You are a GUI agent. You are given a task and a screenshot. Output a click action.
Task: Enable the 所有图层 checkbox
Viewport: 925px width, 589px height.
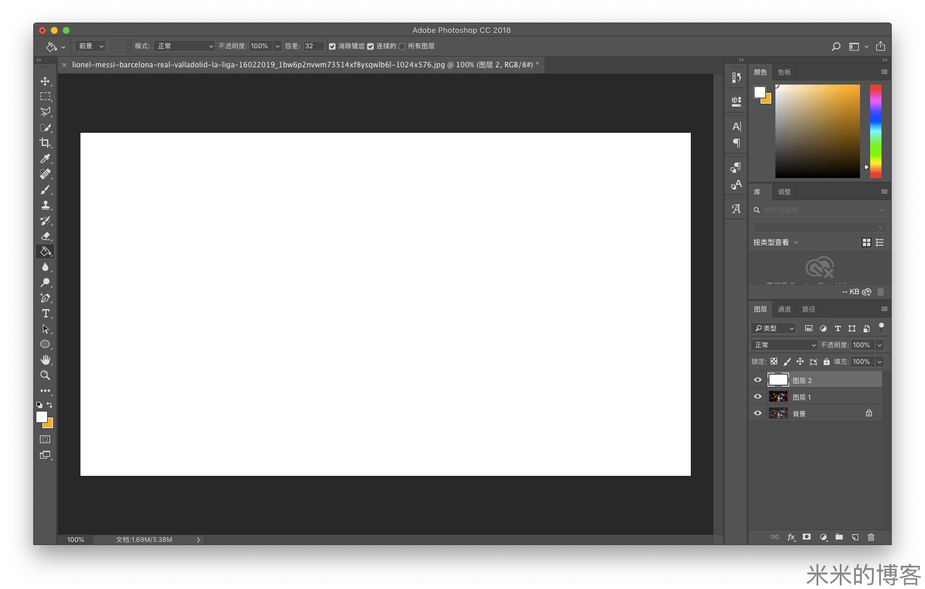point(402,46)
